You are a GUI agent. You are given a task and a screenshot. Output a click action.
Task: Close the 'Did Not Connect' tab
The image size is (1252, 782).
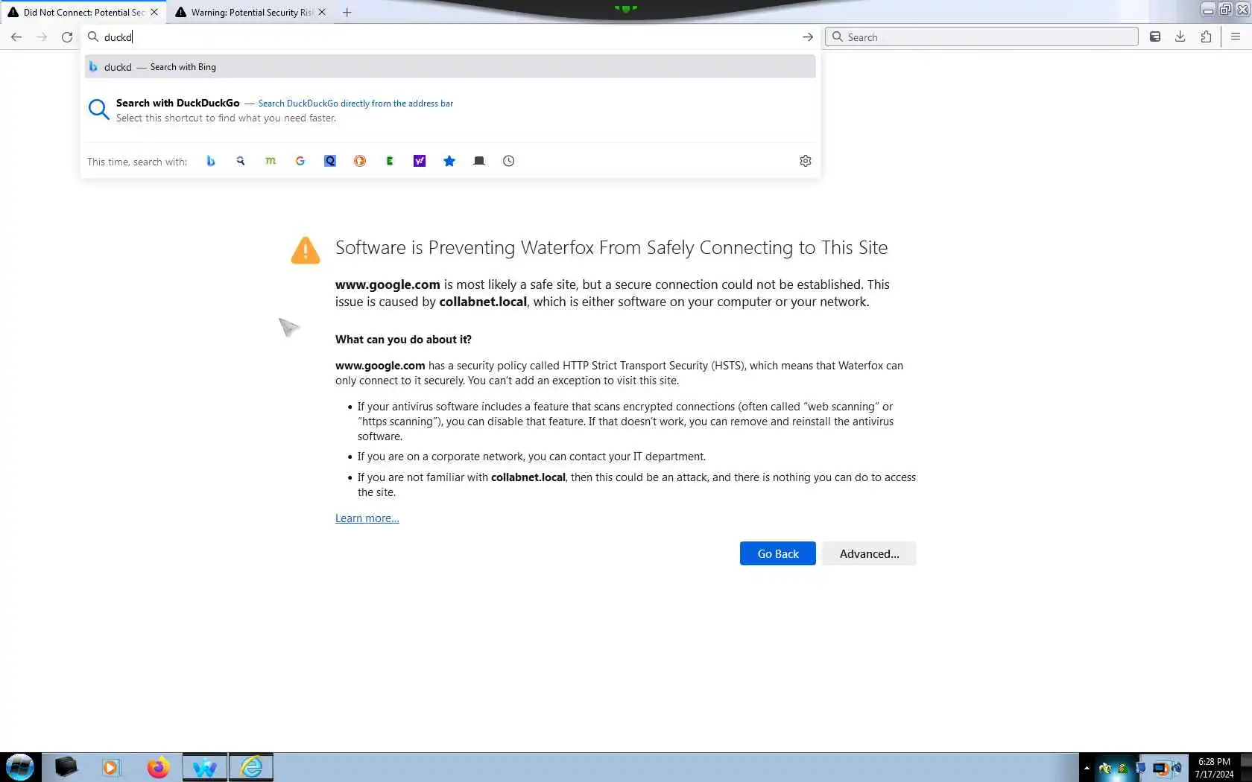(x=154, y=12)
